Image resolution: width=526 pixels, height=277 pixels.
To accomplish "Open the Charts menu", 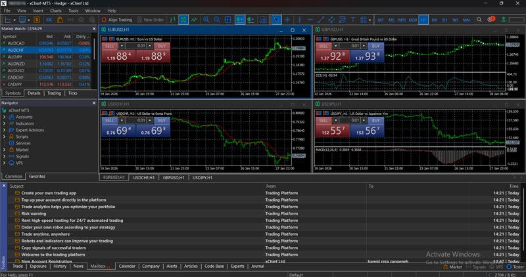I will (56, 11).
